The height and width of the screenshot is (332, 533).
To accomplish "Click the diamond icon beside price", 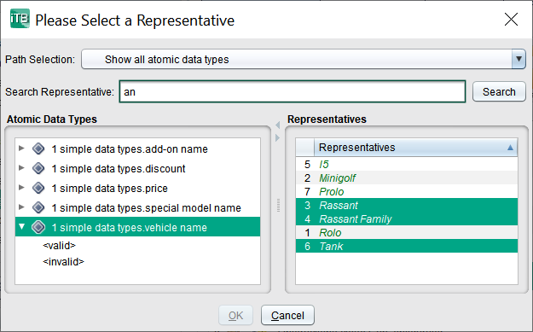I will [x=38, y=188].
